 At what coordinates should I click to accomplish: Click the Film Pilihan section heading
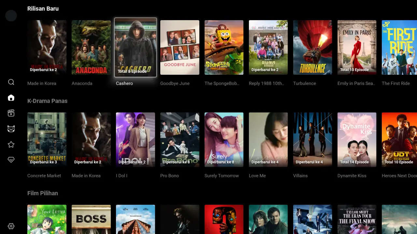tap(43, 193)
